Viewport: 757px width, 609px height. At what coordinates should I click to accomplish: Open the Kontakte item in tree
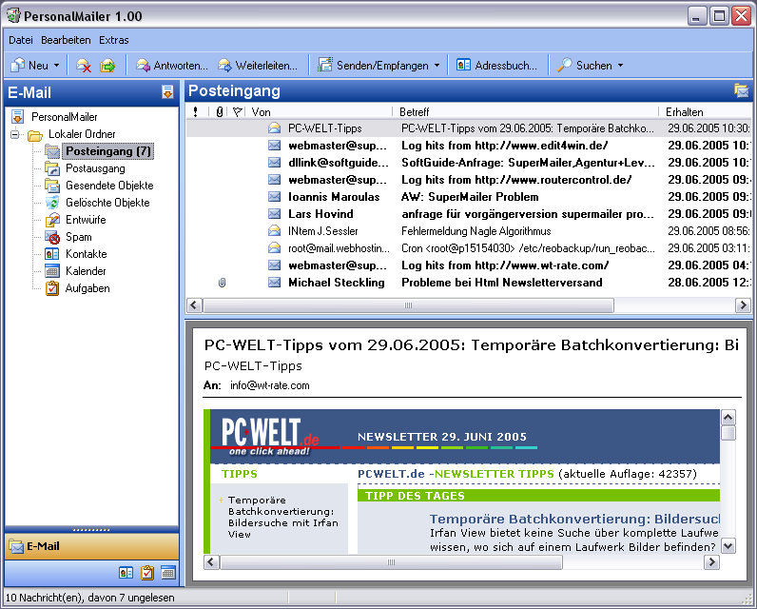tap(86, 254)
